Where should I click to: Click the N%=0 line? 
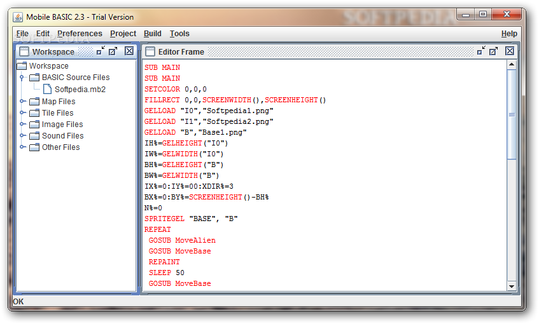click(153, 208)
